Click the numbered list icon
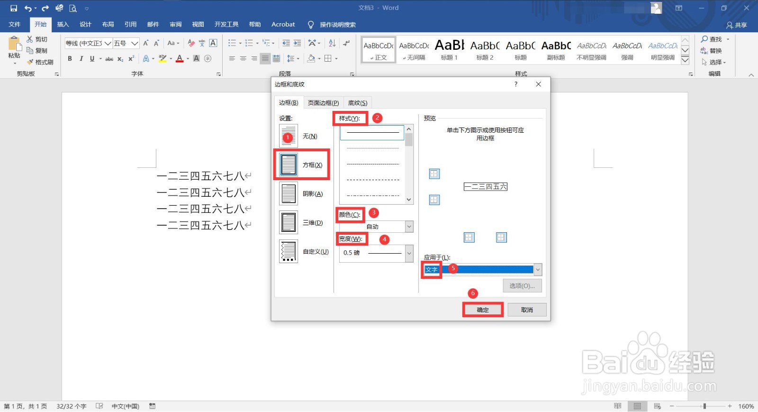This screenshot has width=758, height=412. tap(249, 43)
